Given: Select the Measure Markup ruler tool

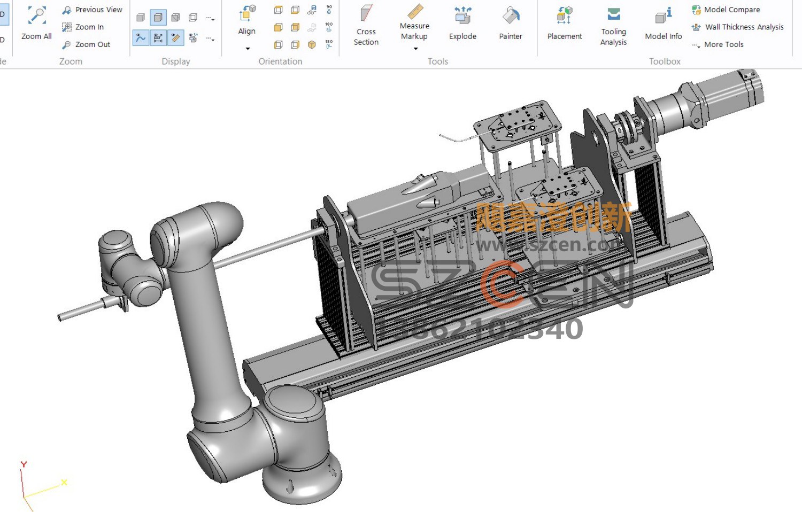Looking at the screenshot, I should pyautogui.click(x=414, y=22).
